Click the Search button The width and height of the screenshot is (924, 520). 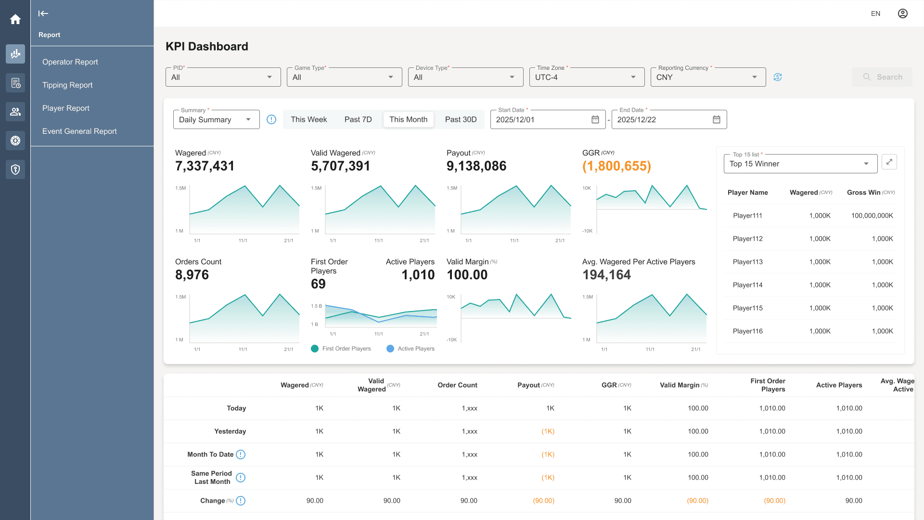point(882,77)
